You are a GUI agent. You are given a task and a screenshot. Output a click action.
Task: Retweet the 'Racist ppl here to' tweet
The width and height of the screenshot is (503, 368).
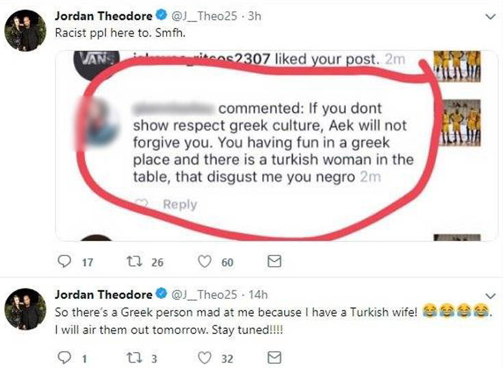point(134,262)
